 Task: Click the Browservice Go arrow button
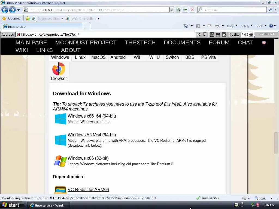[199, 35]
